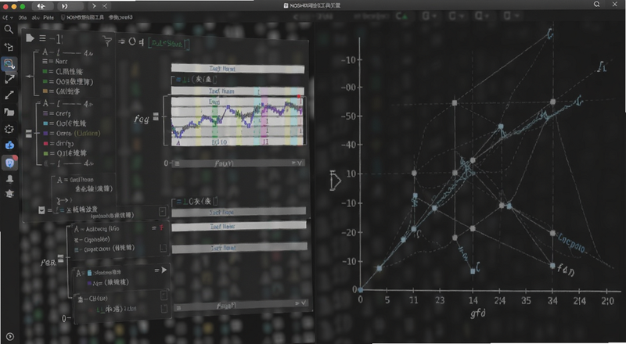626x344 pixels.
Task: Open the 'Fengt' dropdown bar at panel bottom
Action: 240,305
